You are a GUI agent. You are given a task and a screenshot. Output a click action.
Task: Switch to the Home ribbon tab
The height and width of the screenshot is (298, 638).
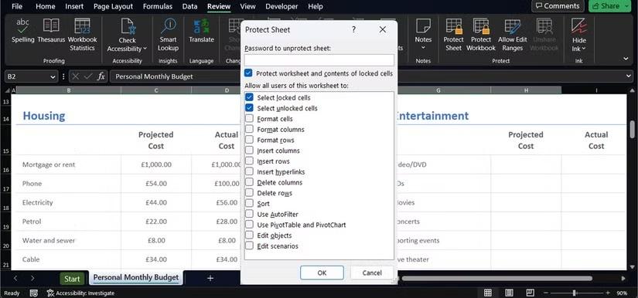tap(45, 6)
